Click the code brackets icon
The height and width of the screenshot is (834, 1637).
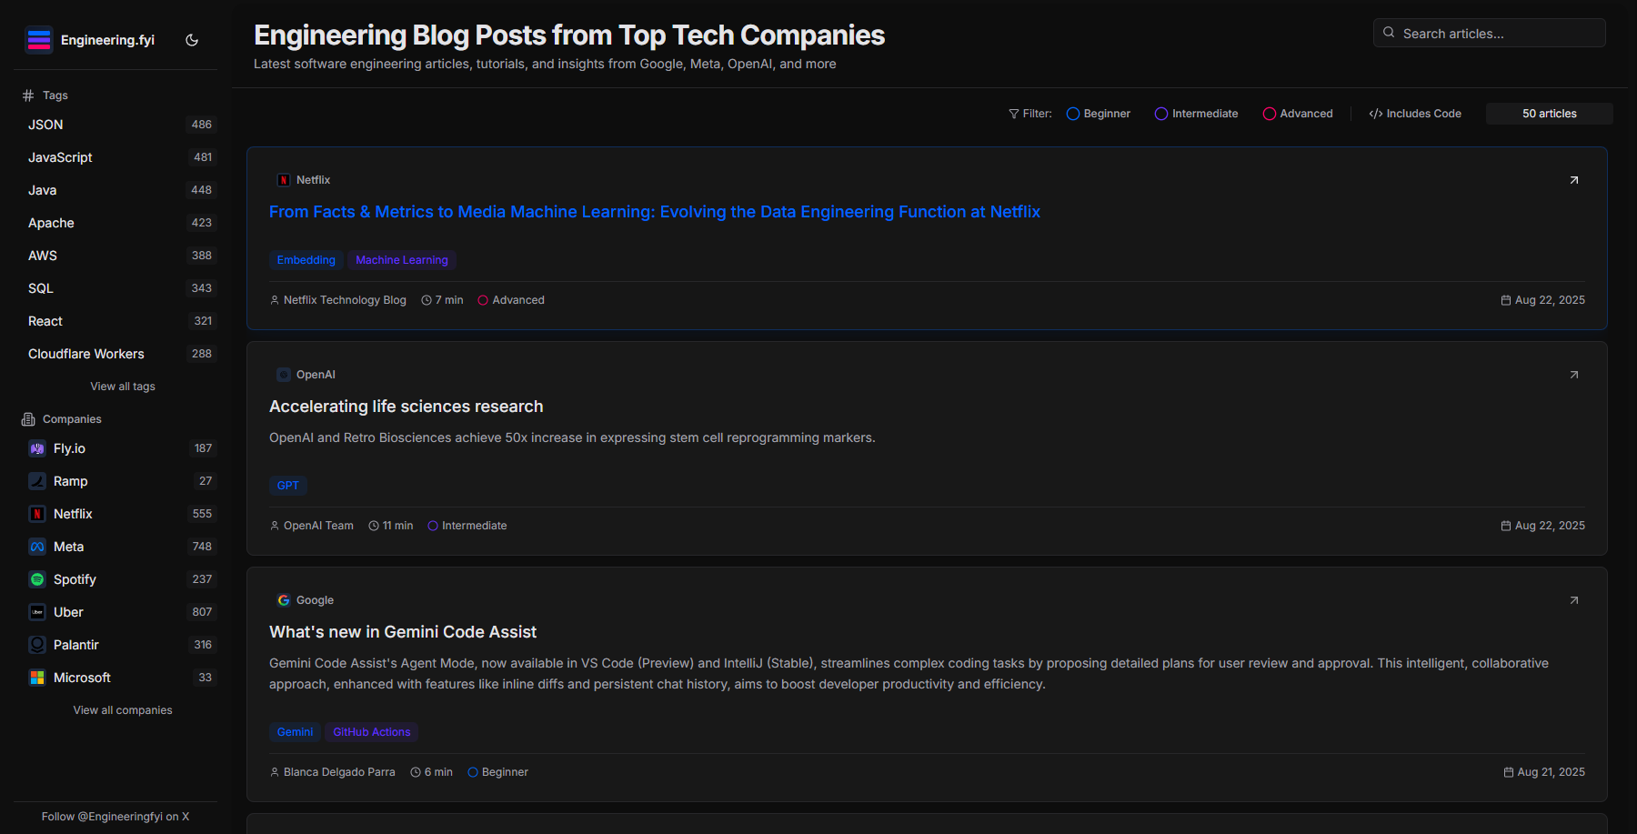click(1376, 114)
